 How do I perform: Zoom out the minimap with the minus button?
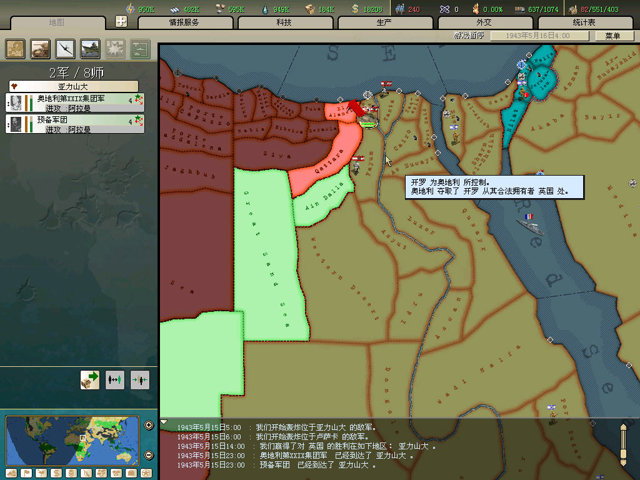149,454
